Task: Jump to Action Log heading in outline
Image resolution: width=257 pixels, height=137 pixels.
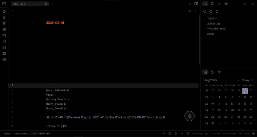Action: pyautogui.click(x=213, y=23)
